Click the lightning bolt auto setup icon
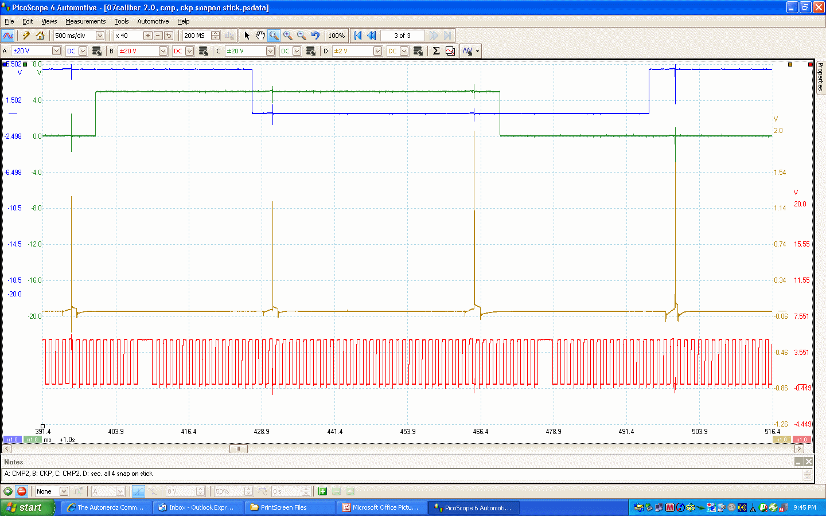This screenshot has height=516, width=826. (26, 36)
